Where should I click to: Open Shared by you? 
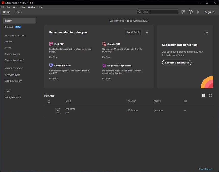coord(13,54)
